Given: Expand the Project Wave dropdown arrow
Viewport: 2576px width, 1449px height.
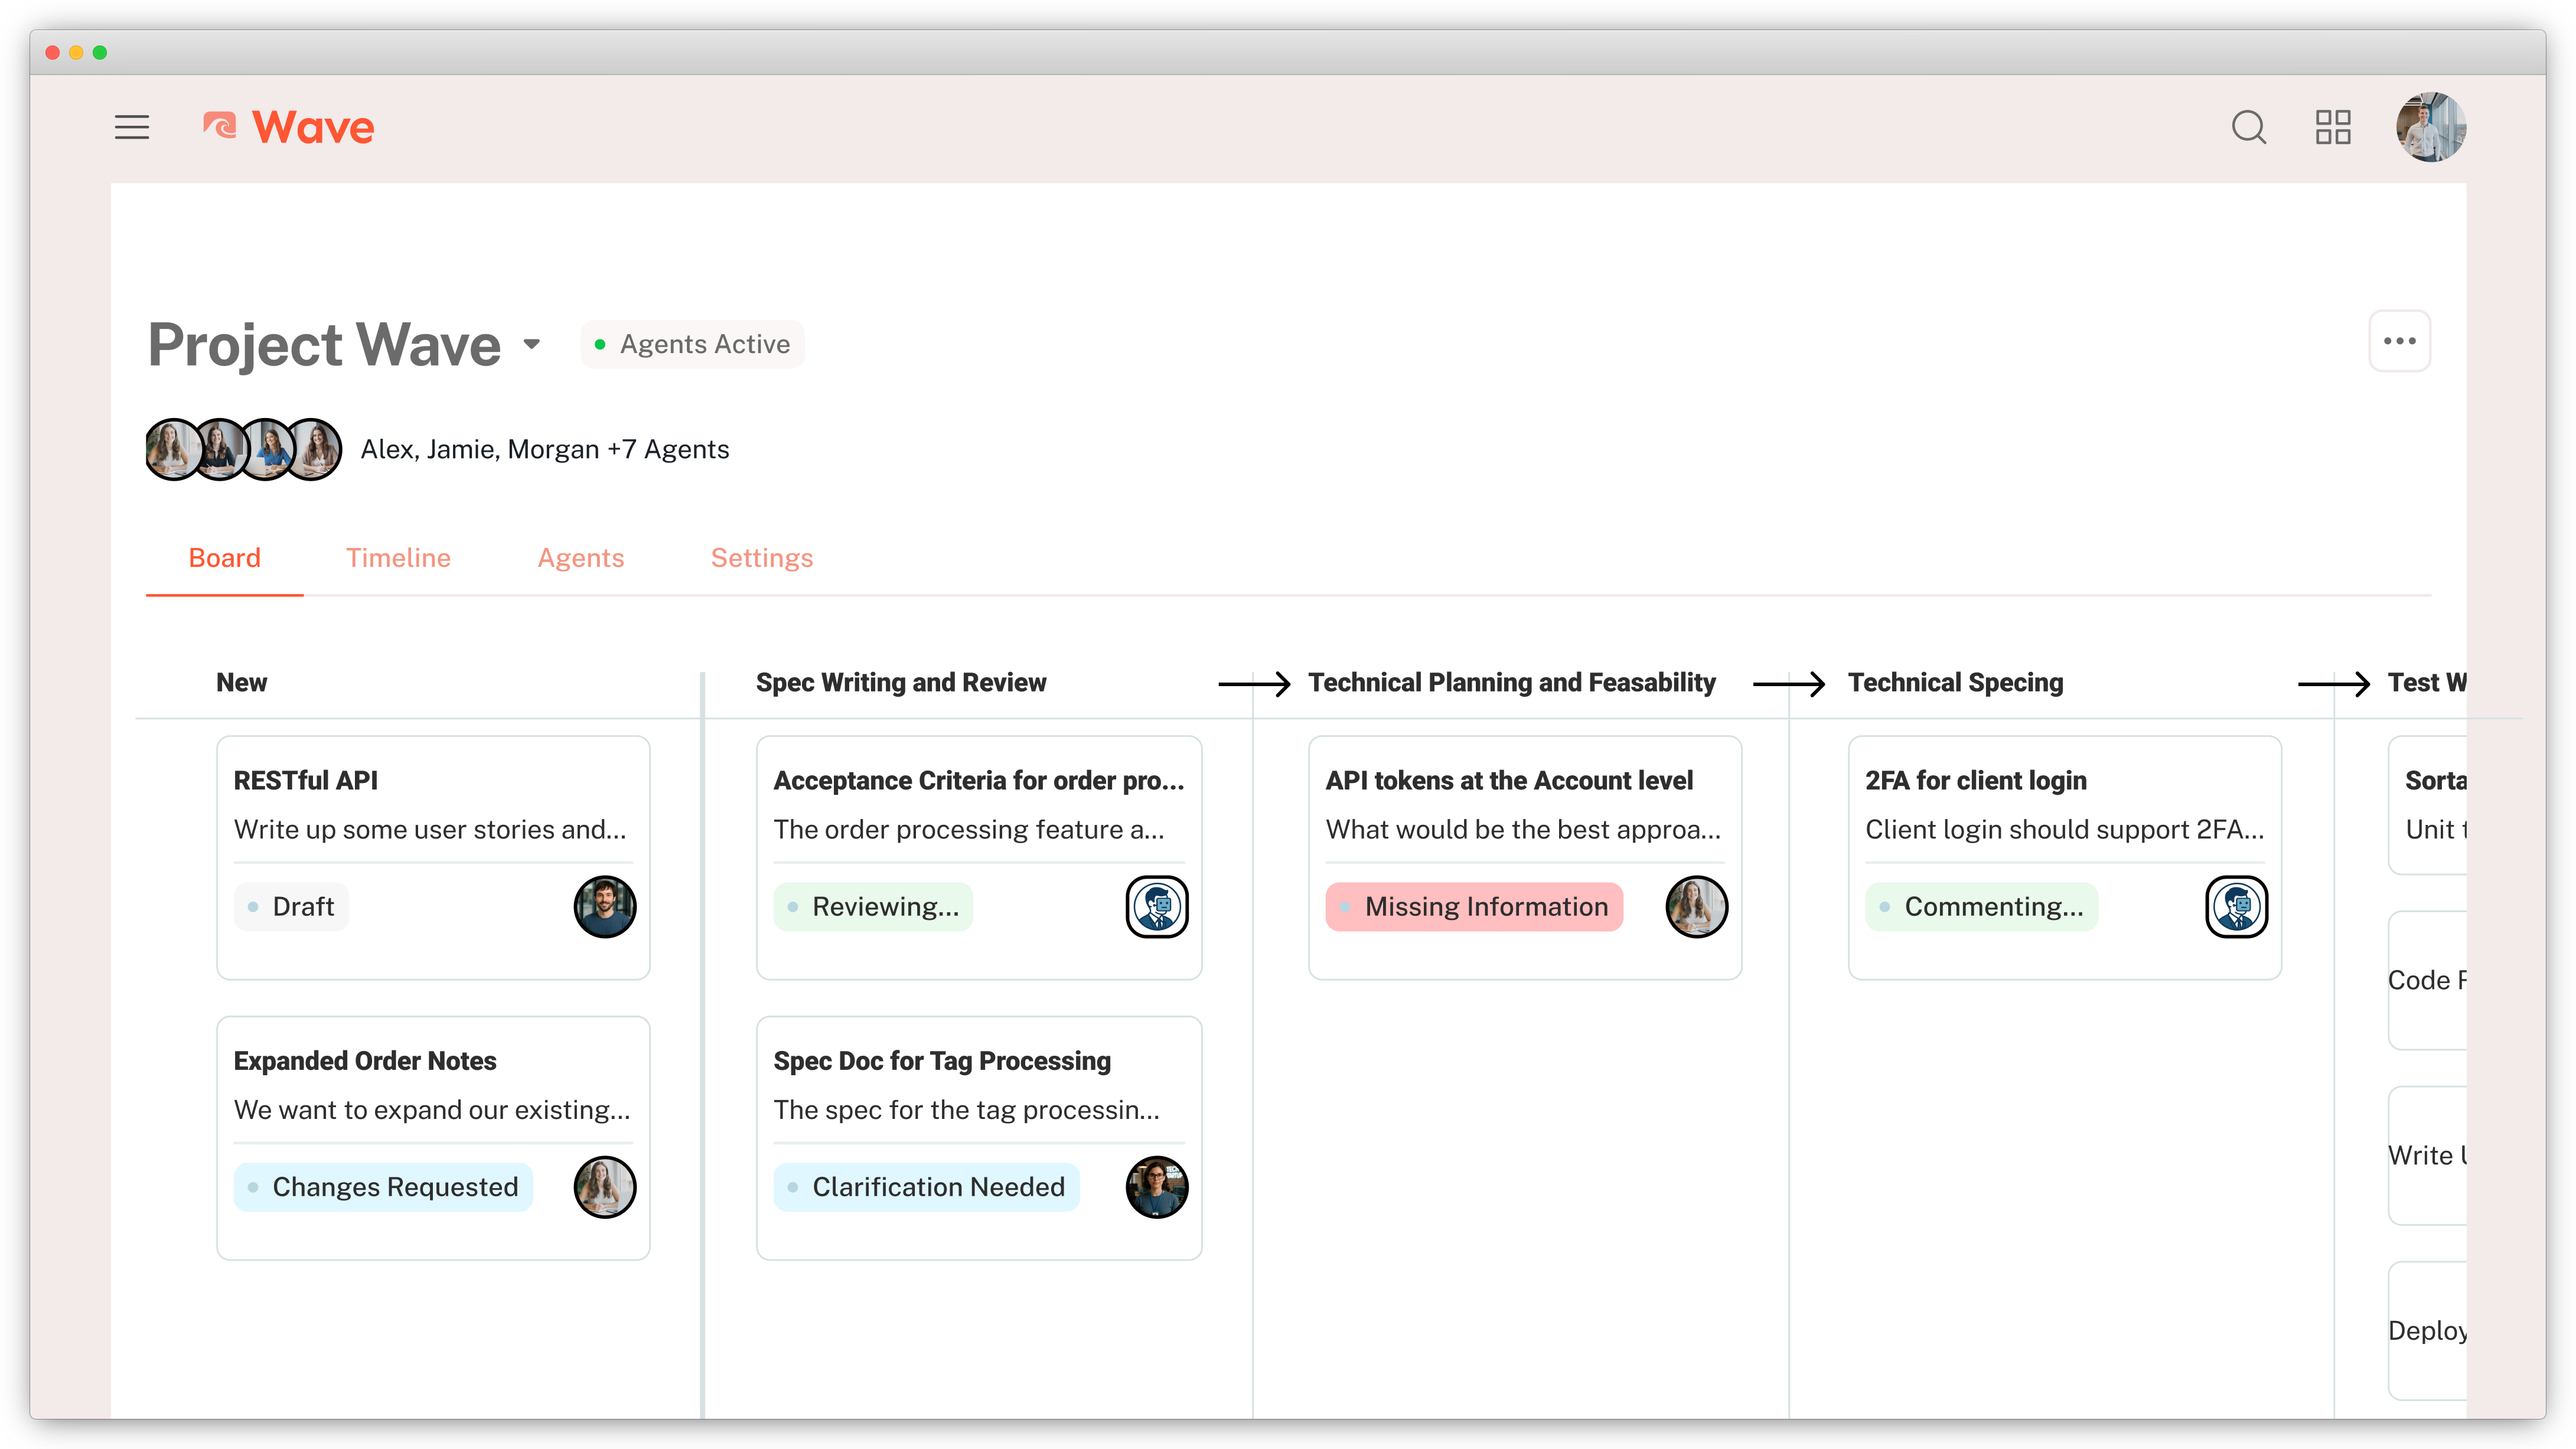Looking at the screenshot, I should pos(532,344).
